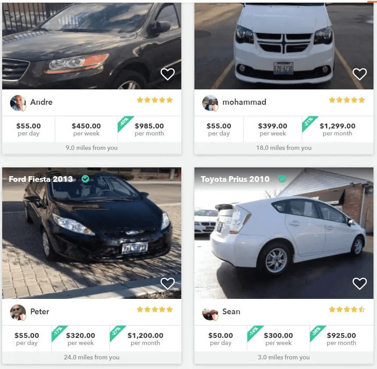Open Andre's profile avatar
The height and width of the screenshot is (369, 377).
[18, 102]
